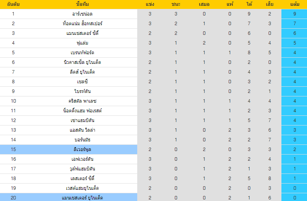Viewport: 307px width, 201px height.
Task: Open นิวคาสเซิ่ล ยูไนเต็ด team entry
Action: tap(83, 62)
